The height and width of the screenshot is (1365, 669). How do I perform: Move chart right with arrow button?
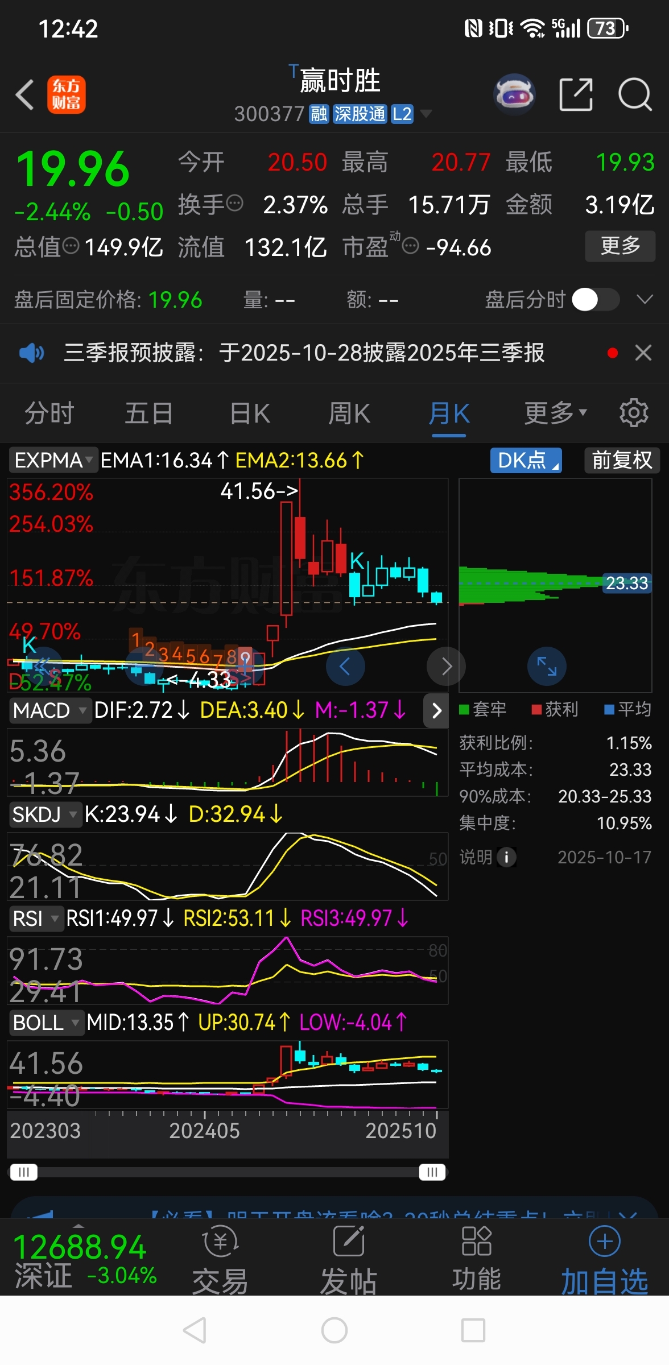446,666
